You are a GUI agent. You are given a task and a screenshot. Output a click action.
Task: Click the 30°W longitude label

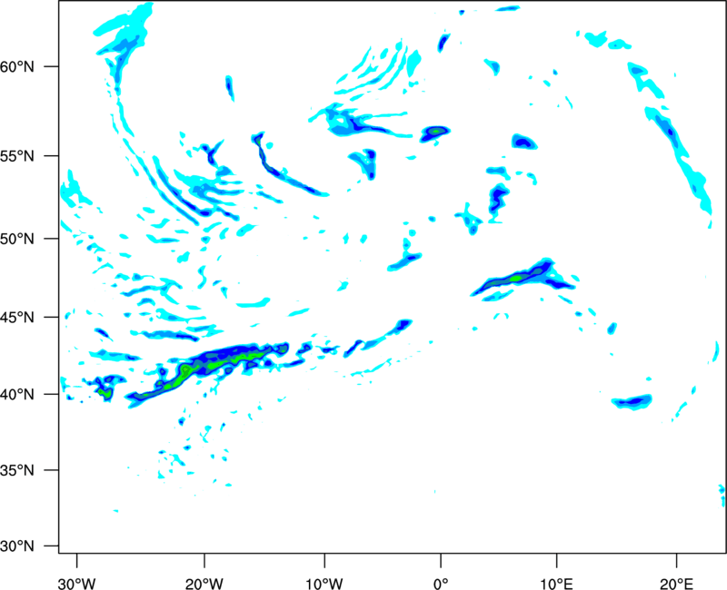pyautogui.click(x=76, y=584)
